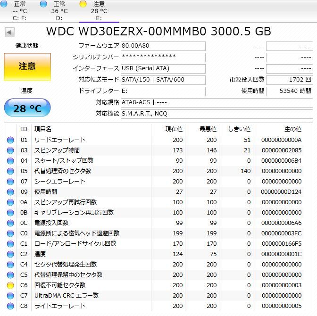The width and height of the screenshot is (317, 316).
Task: Click the blue status orb for C: F:
Action: point(4,4)
